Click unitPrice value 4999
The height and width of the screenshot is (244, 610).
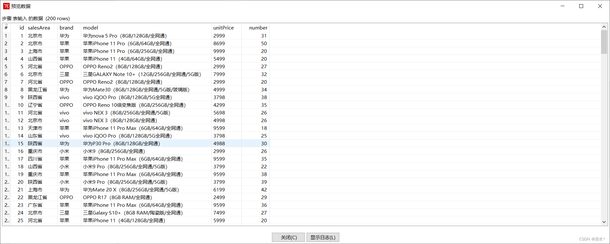pyautogui.click(x=219, y=89)
